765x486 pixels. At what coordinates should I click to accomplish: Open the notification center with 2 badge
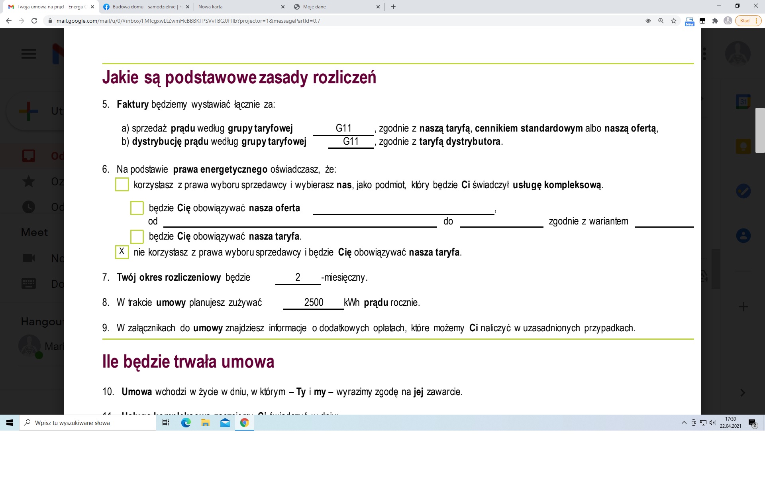point(753,423)
